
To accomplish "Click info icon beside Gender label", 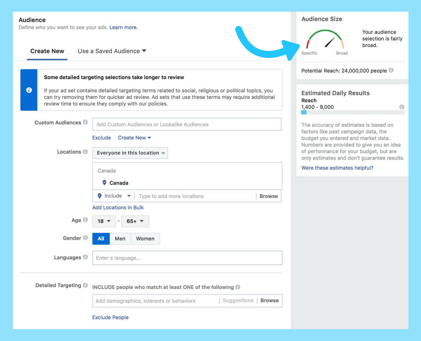I will tap(85, 238).
